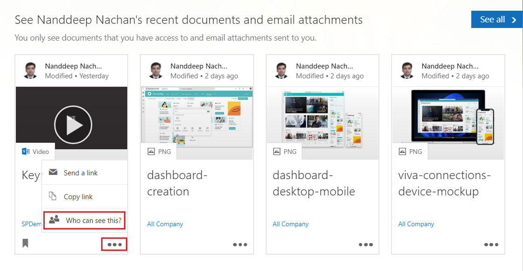Play the video on the first card
Viewport: 523px width, 271px height.
[x=73, y=125]
